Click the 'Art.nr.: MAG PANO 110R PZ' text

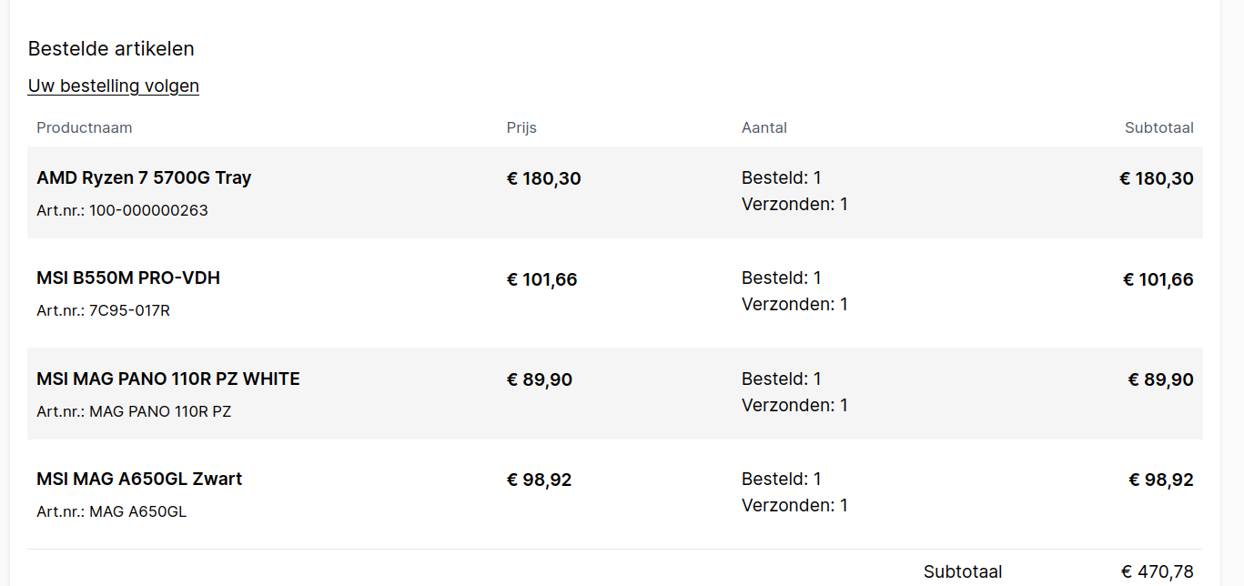(x=134, y=411)
